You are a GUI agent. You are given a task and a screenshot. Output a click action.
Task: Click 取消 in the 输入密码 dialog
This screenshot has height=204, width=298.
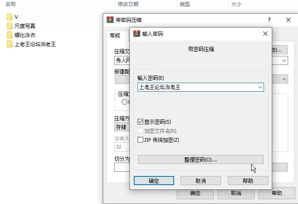pos(201,181)
